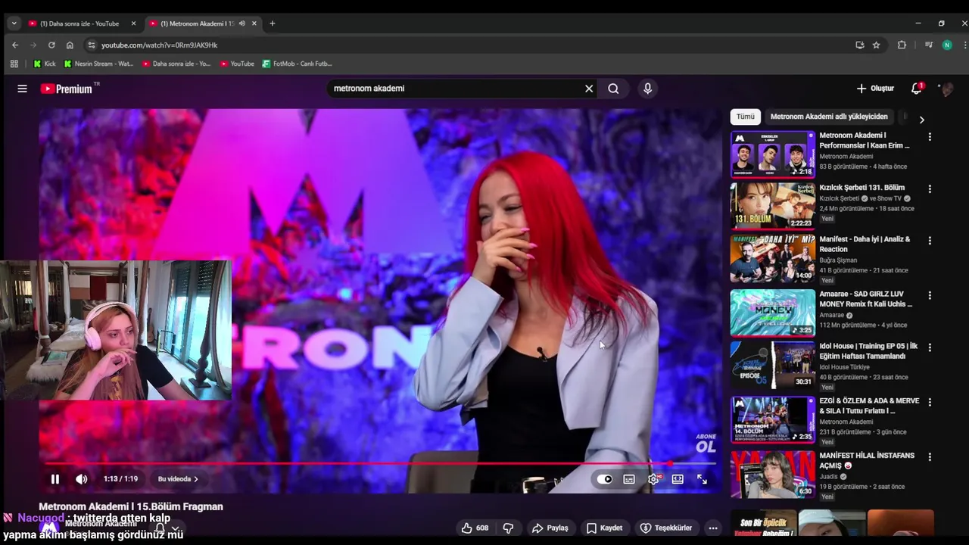Show more filter chips with arrow
Viewport: 969px width, 545px height.
[921, 120]
